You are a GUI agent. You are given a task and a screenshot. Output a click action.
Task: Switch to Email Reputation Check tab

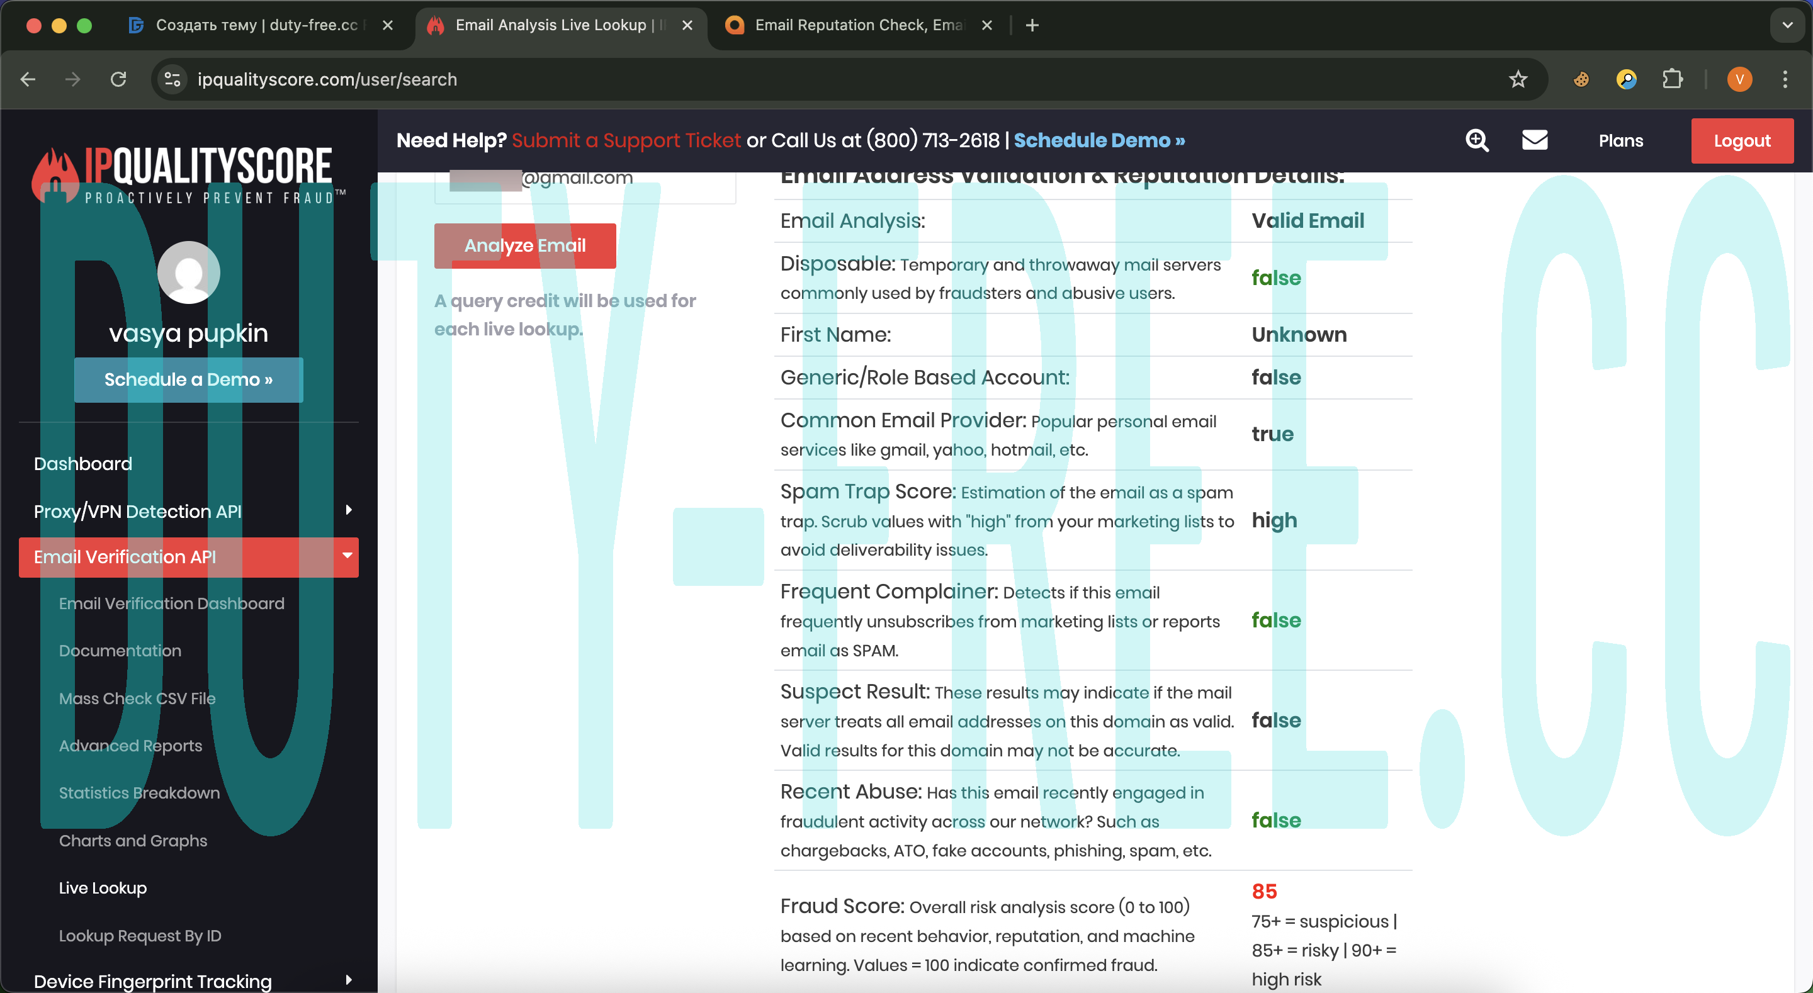[x=858, y=25]
